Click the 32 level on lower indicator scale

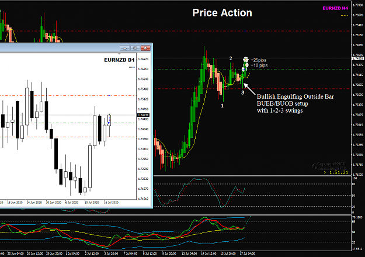pyautogui.click(x=353, y=242)
